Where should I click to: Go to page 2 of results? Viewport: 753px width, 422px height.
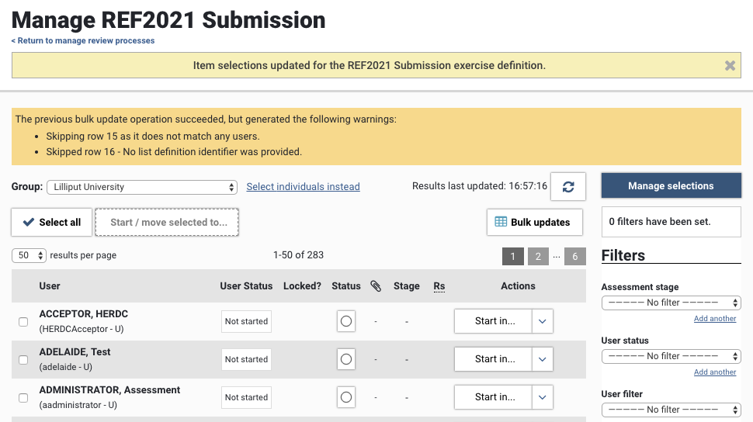537,256
